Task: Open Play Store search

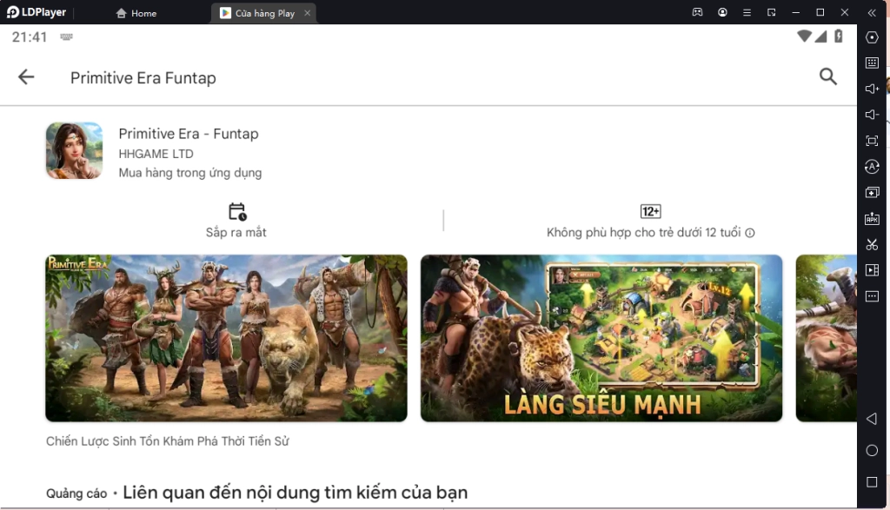Action: click(x=828, y=76)
